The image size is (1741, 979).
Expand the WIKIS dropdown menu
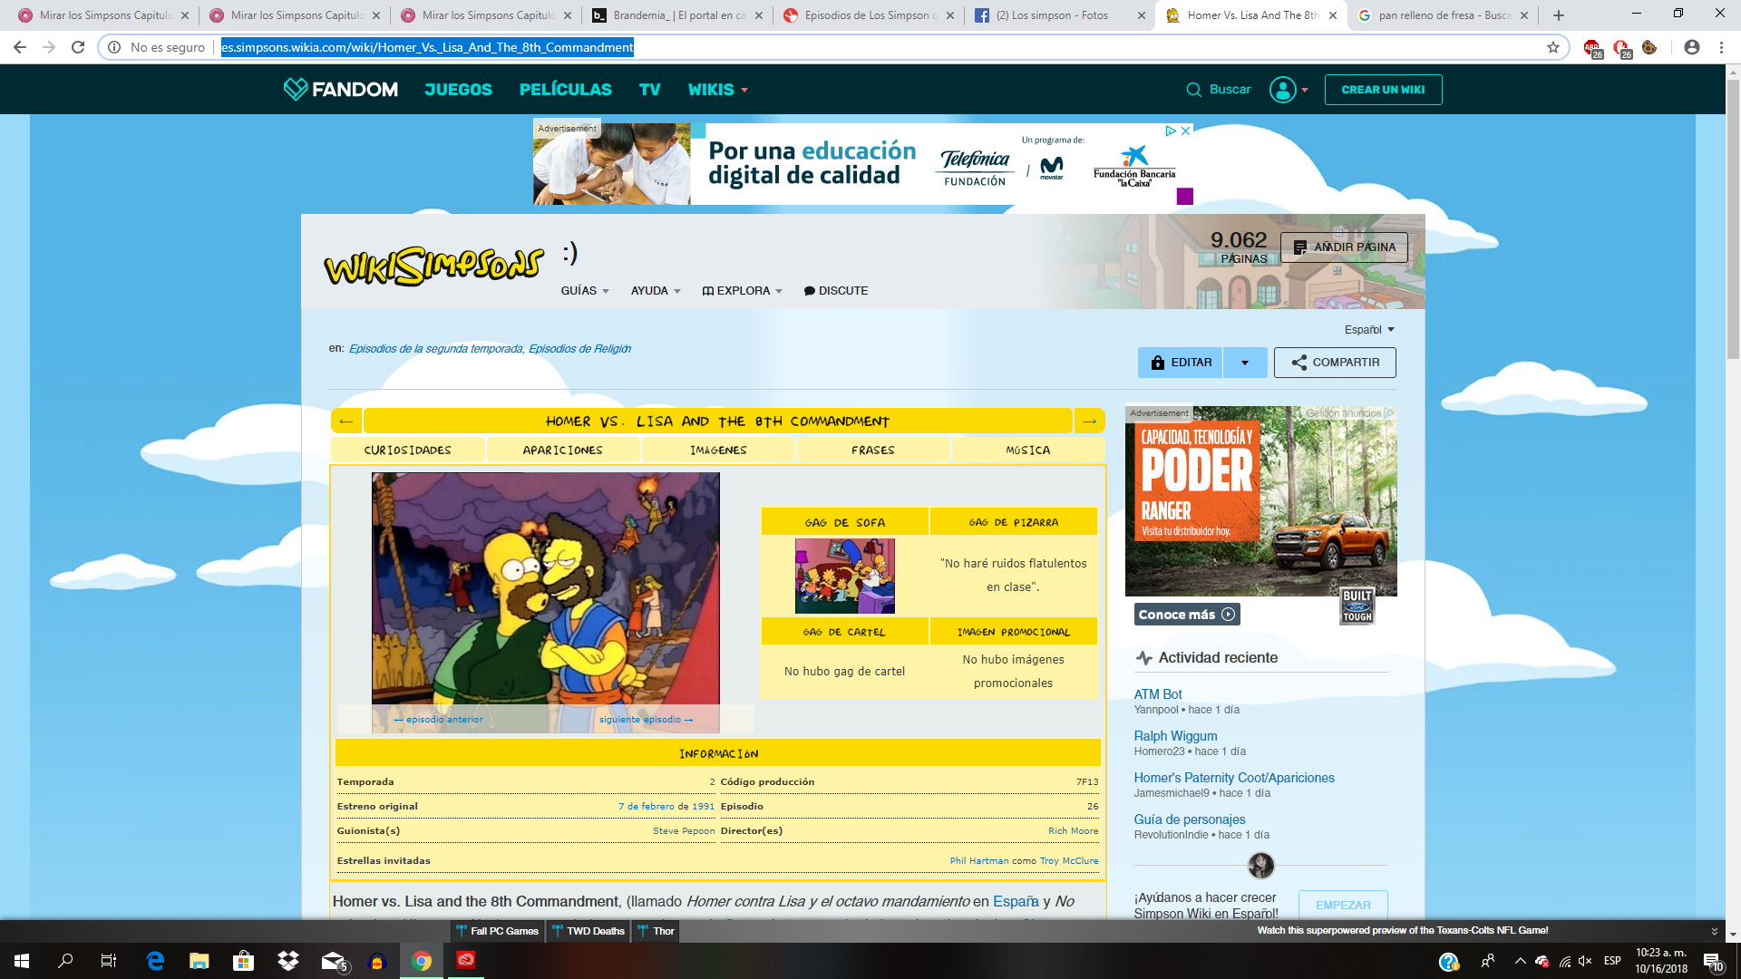717,90
